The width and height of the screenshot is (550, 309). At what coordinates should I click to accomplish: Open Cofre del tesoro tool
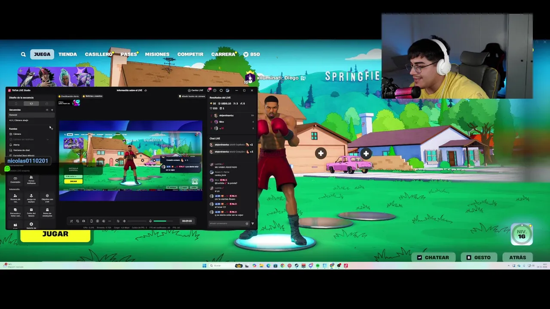31,212
